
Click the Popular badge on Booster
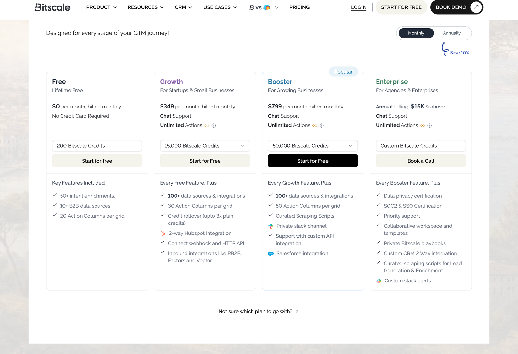pos(343,72)
